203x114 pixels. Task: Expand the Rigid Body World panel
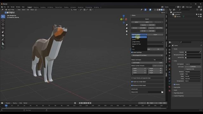click(x=178, y=93)
